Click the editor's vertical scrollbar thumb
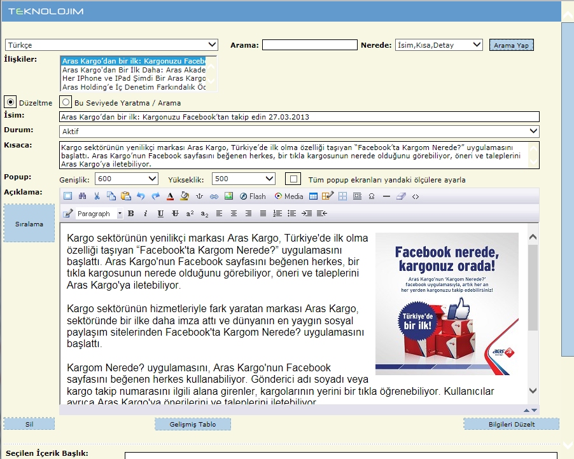574x459 pixels. pyautogui.click(x=533, y=287)
